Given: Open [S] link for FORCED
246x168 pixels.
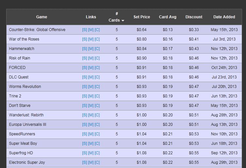Looking at the screenshot, I should pyautogui.click(x=85, y=68).
